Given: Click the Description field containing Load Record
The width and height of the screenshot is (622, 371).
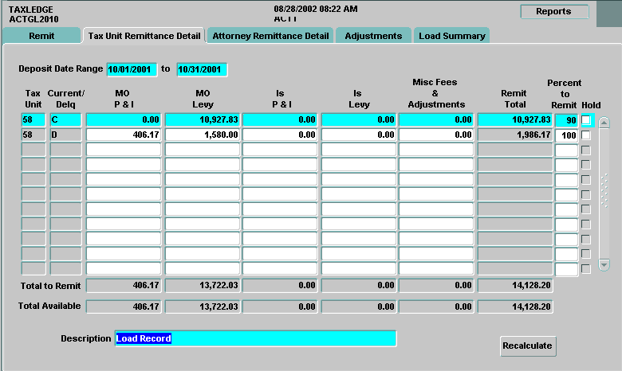Looking at the screenshot, I should click(x=255, y=338).
